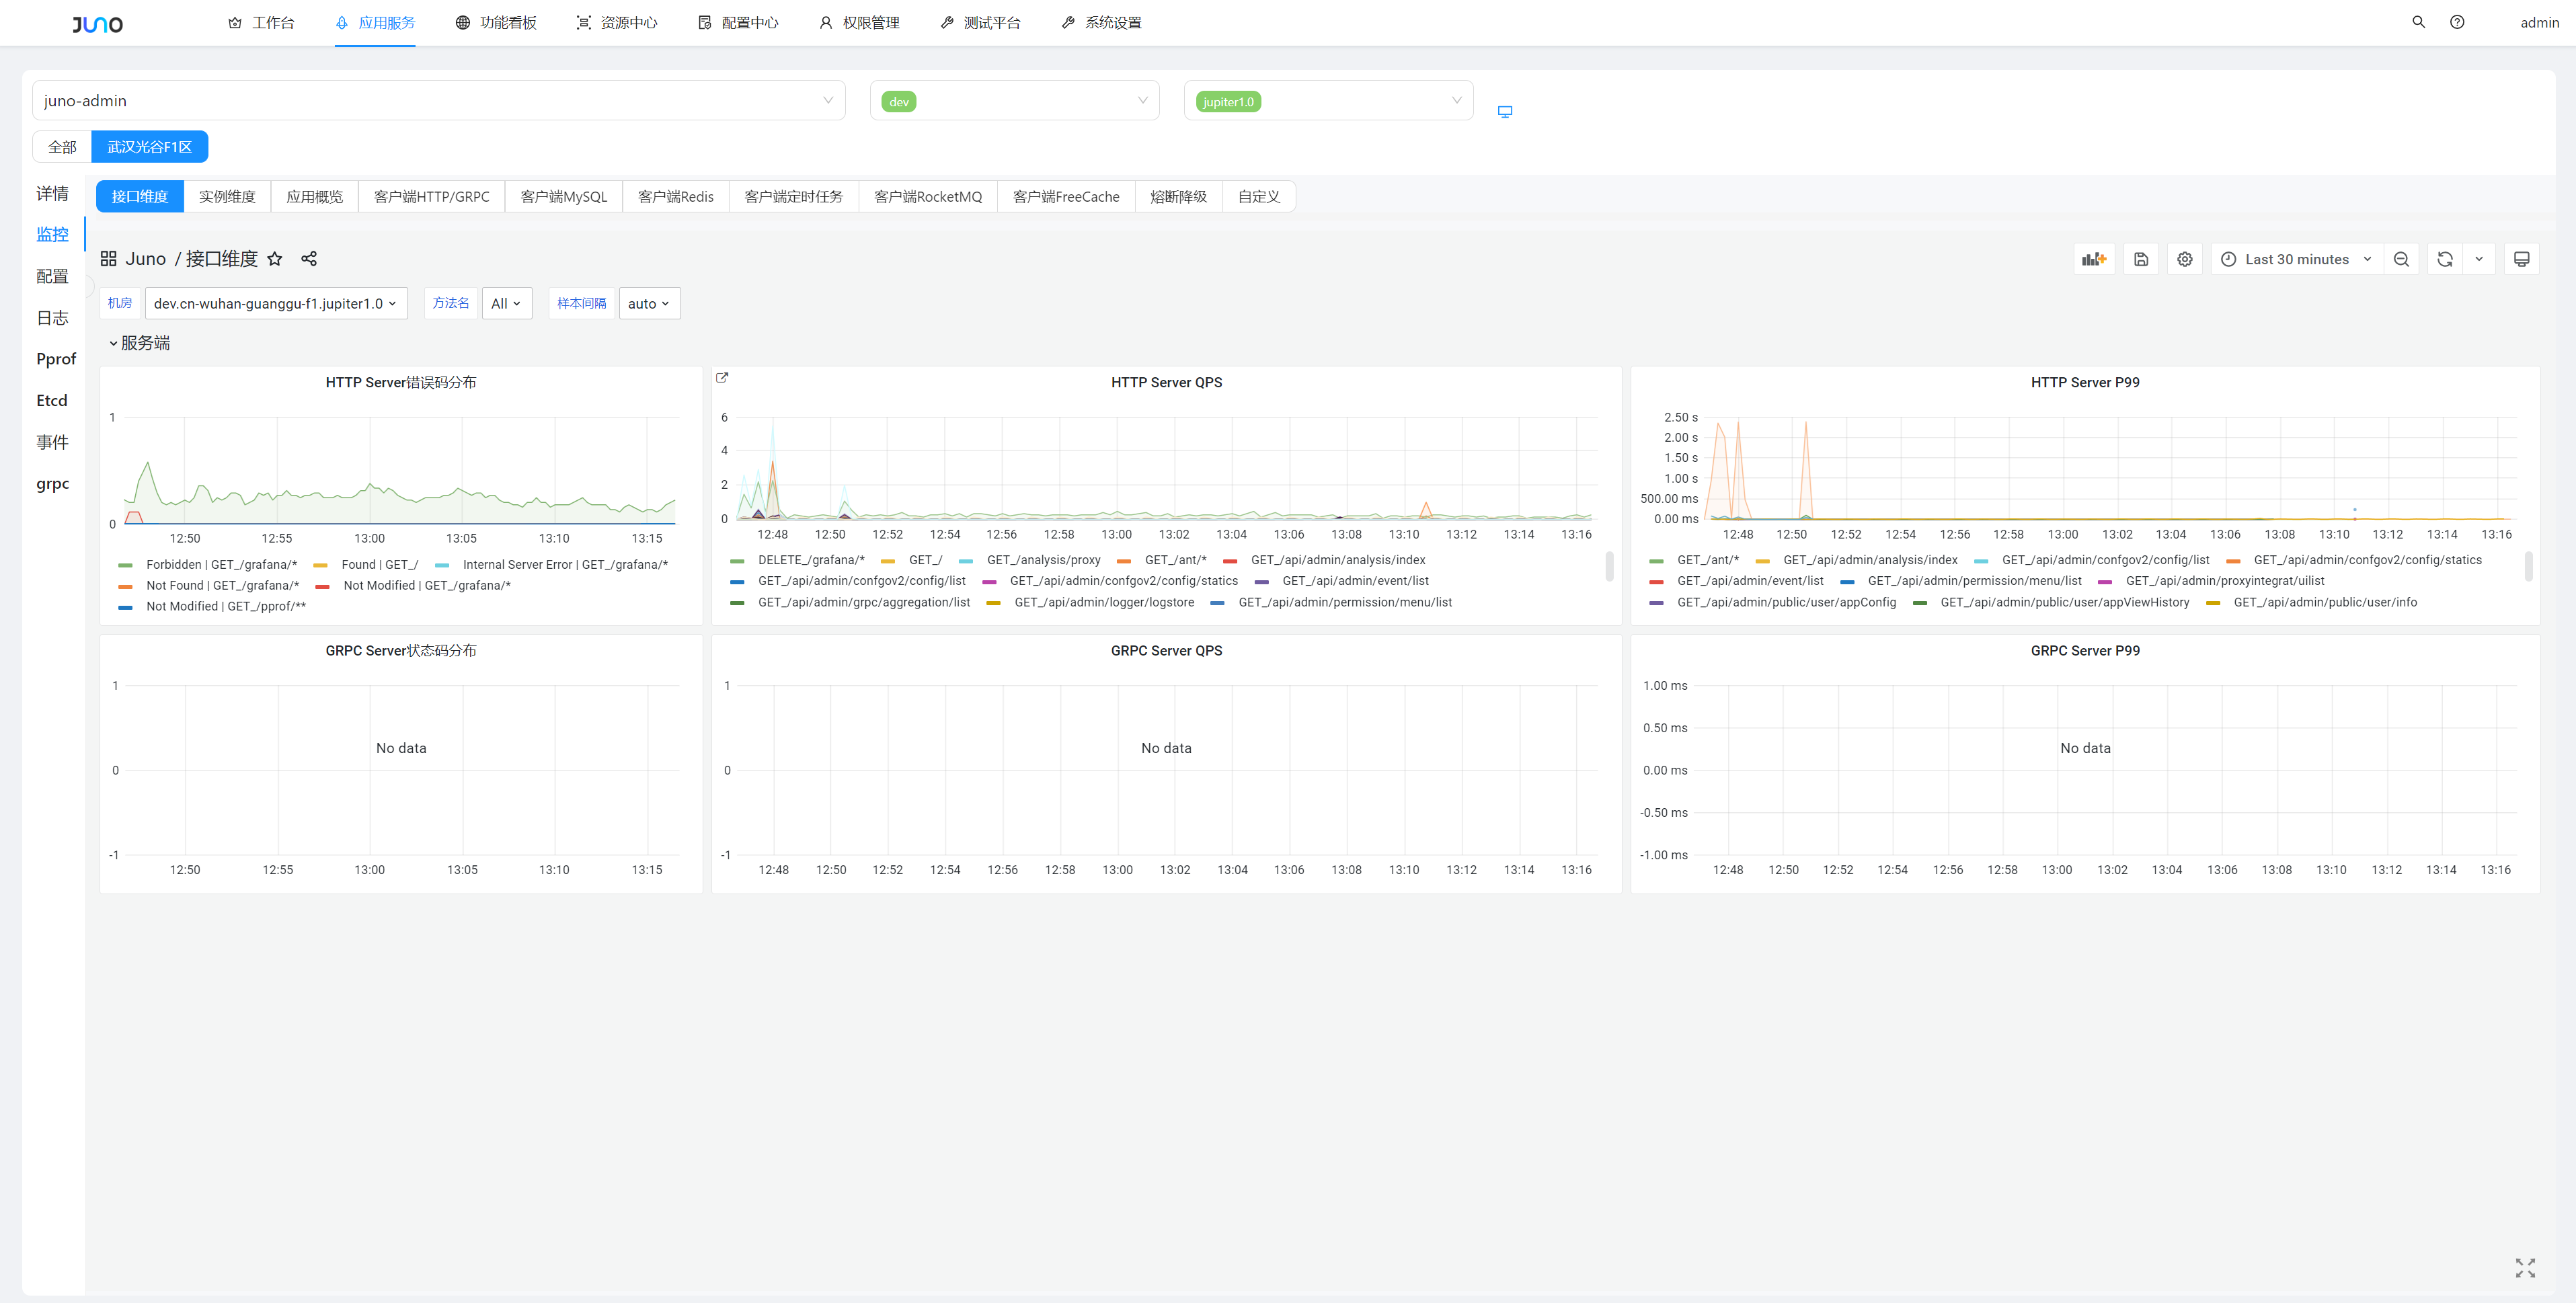Toggle fullscreen with the expand arrows icon

pos(2525,1268)
